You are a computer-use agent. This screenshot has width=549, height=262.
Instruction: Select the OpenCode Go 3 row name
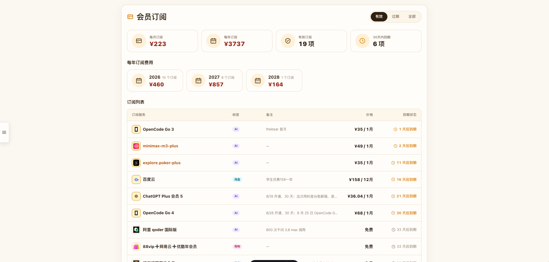pos(158,129)
